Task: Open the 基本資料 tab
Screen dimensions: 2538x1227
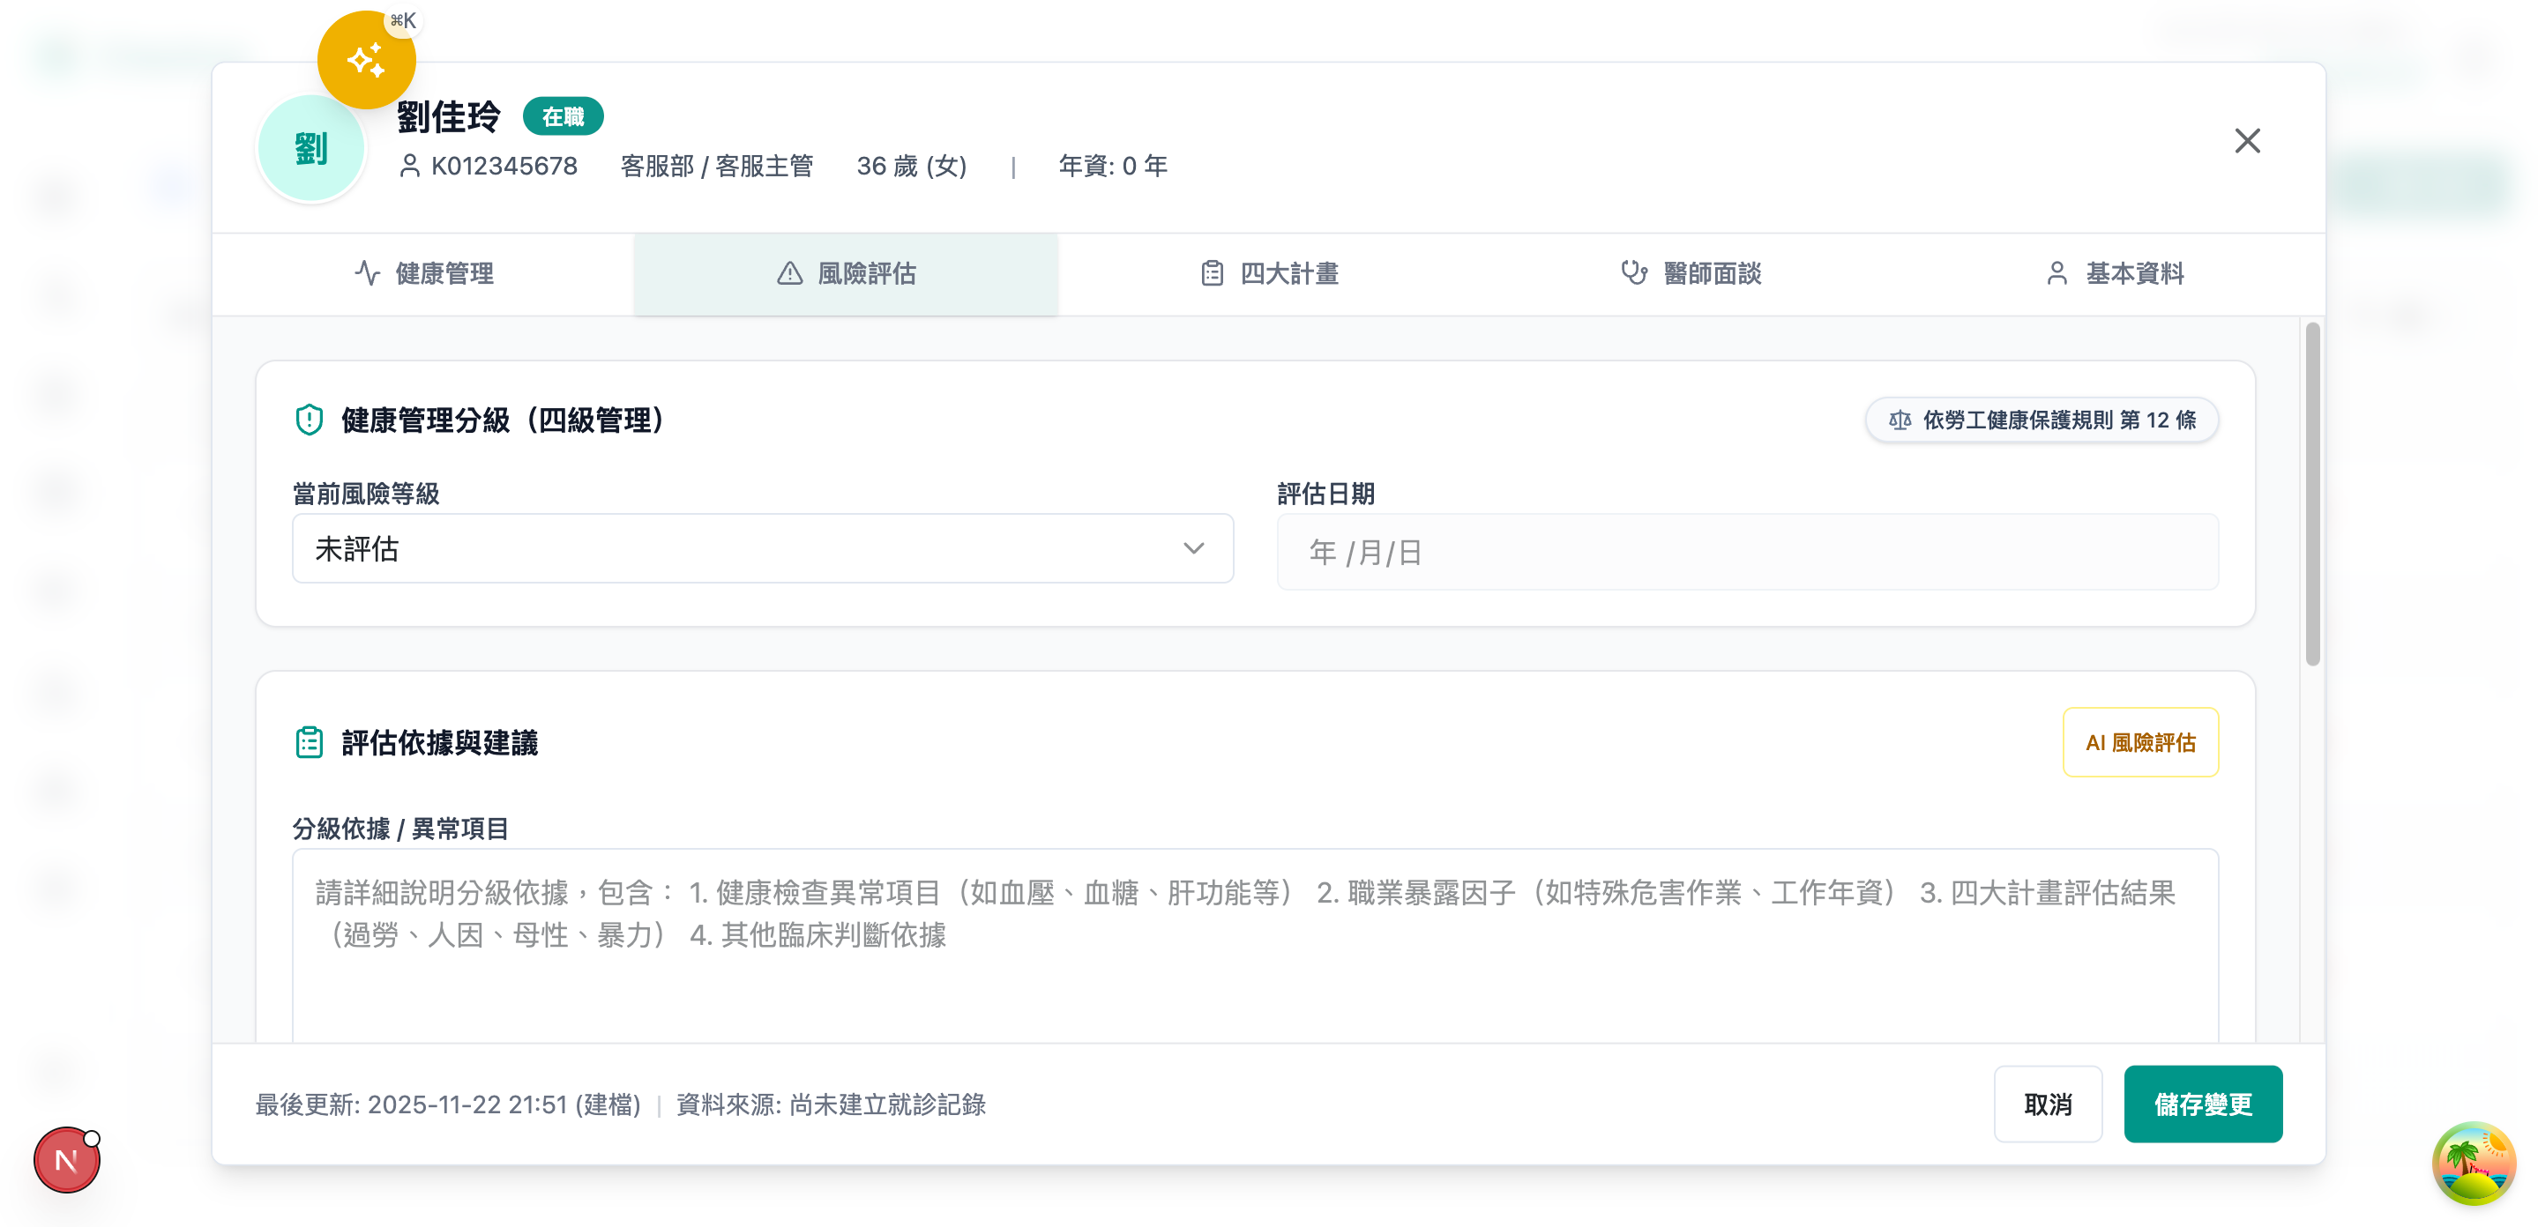Action: [x=2115, y=274]
